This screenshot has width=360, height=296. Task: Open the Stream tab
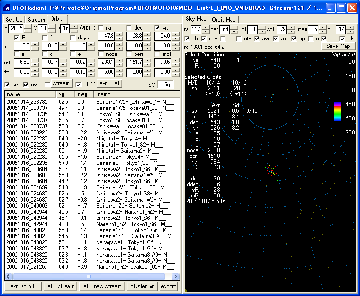point(36,19)
